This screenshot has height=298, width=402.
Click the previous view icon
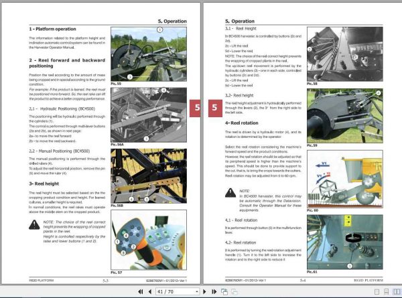224,291
